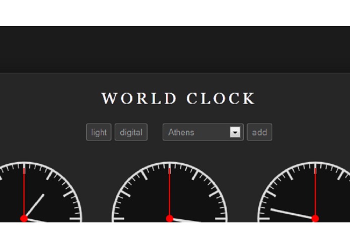Click the add button
This screenshot has width=350, height=248.
point(259,132)
